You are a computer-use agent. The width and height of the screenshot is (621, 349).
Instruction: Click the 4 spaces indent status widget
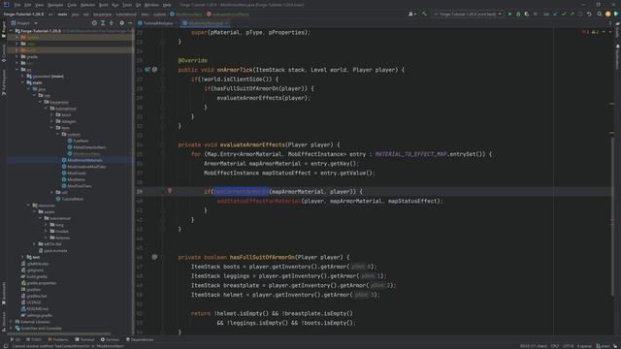(584, 346)
